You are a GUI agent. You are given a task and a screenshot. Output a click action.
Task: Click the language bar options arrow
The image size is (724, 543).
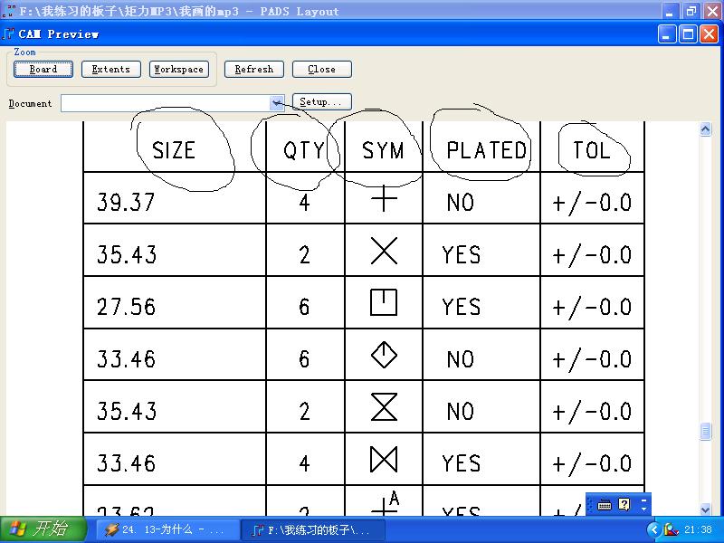[x=644, y=509]
